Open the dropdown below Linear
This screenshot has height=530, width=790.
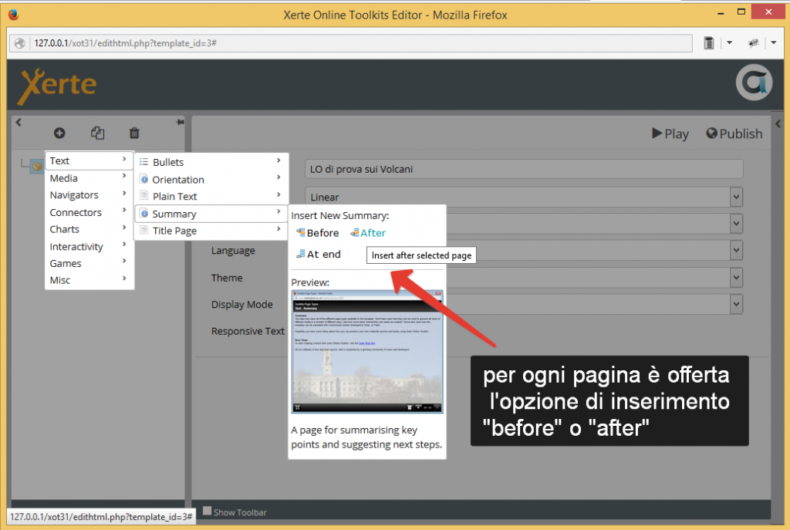[736, 224]
